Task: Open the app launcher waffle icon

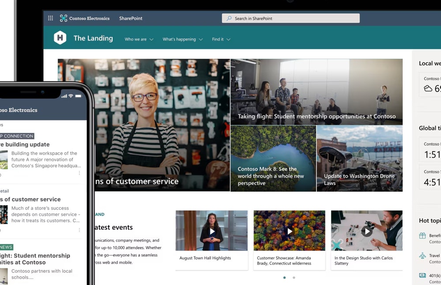Action: [x=51, y=18]
